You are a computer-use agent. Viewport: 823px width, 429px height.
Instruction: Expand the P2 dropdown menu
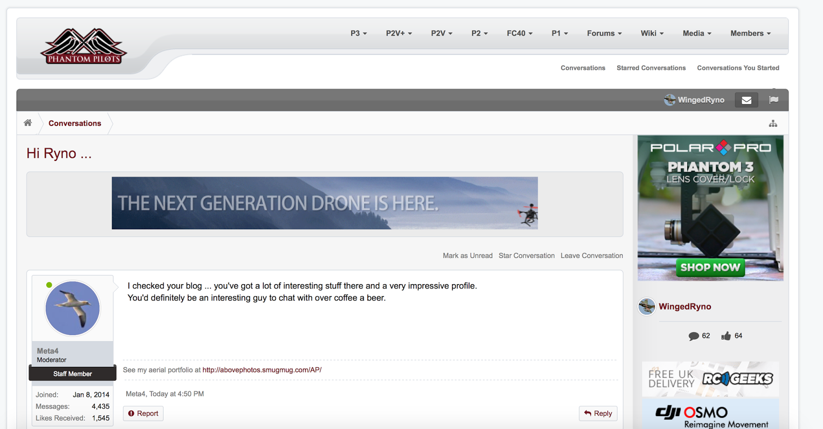[479, 33]
